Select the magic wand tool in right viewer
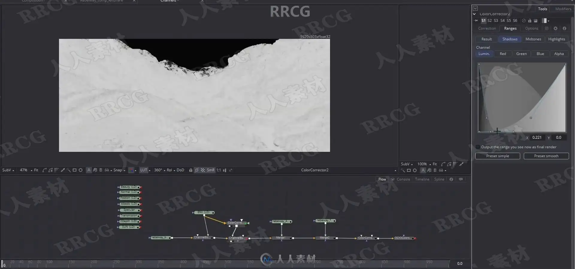The image size is (575, 269). tap(403, 170)
